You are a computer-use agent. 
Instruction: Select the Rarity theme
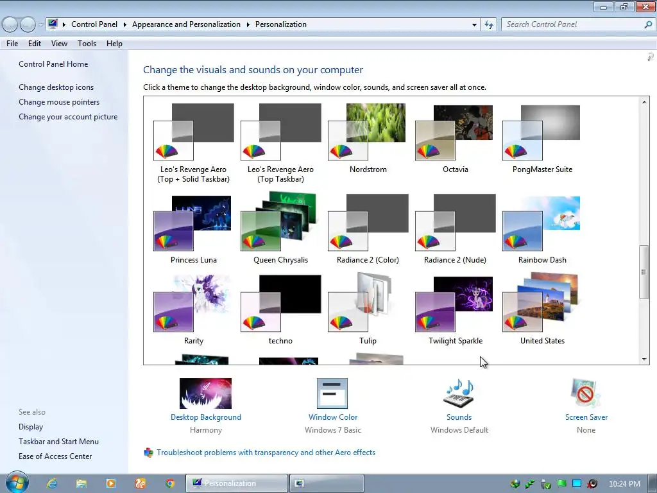coord(194,310)
